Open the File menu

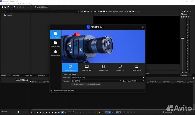tap(2, 4)
